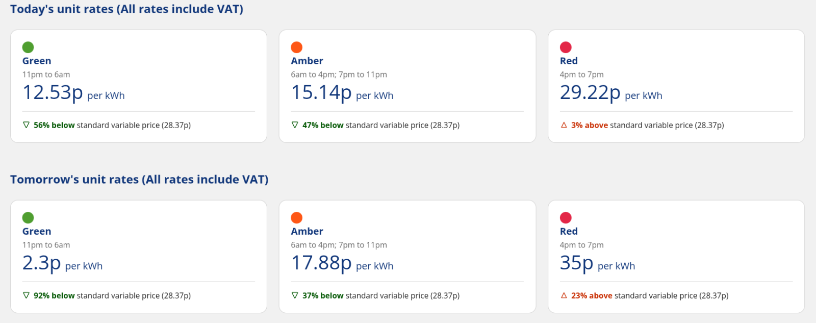Click down triangle beside 47% below
Screen dimensions: 816x323
coord(295,125)
